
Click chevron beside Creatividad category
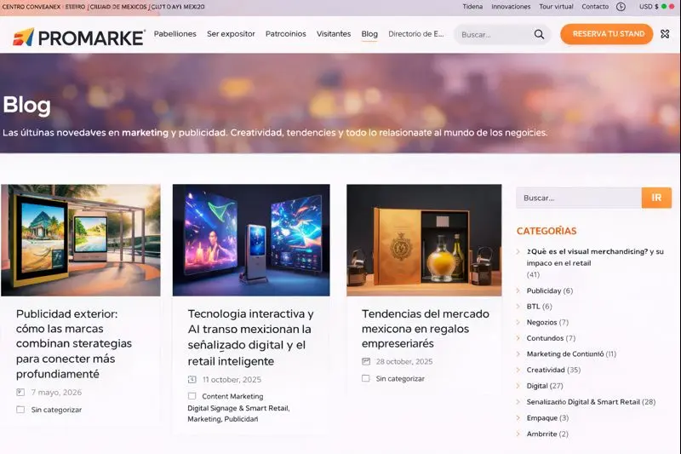(518, 370)
